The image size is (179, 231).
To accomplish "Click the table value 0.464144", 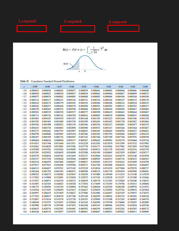I will pyautogui.click(x=34, y=212).
